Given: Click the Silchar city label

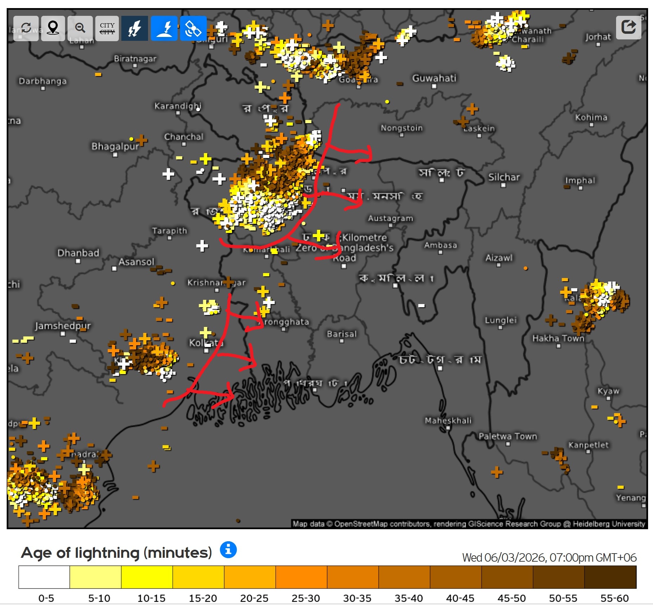Looking at the screenshot, I should pyautogui.click(x=504, y=177).
